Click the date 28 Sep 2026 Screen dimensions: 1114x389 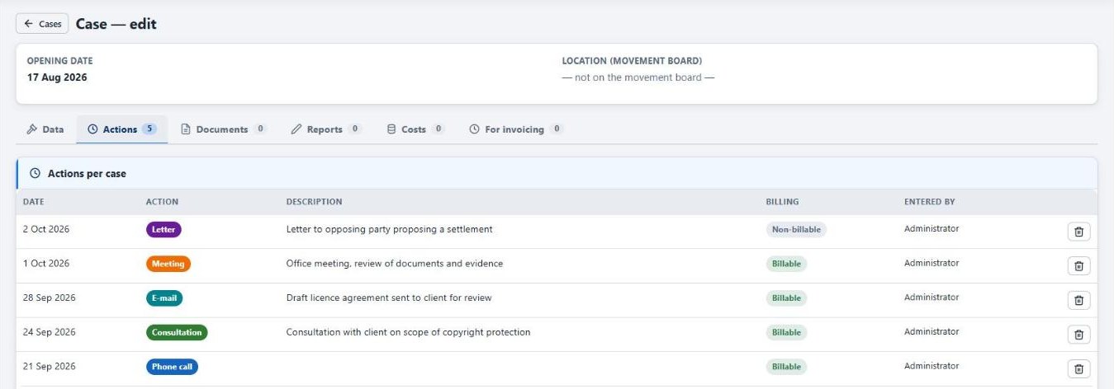(x=49, y=298)
